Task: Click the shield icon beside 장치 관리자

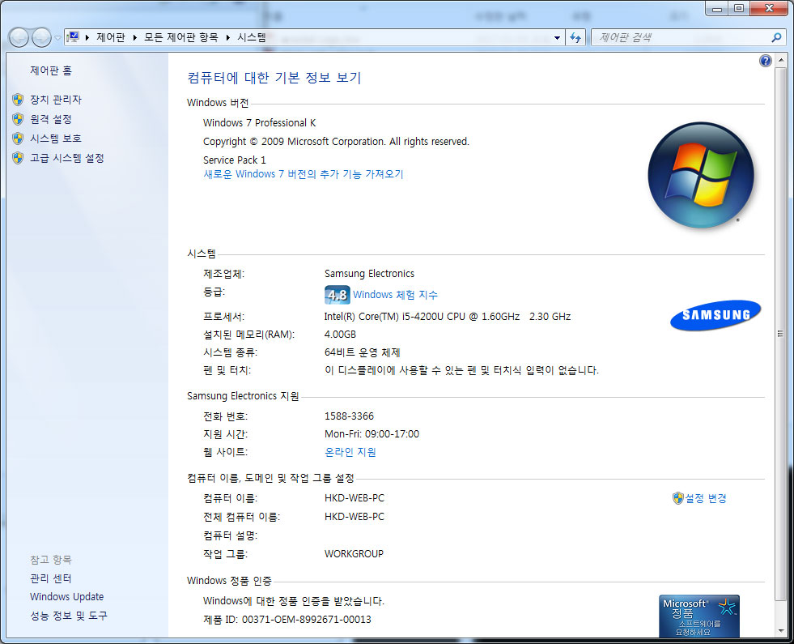Action: pos(18,100)
